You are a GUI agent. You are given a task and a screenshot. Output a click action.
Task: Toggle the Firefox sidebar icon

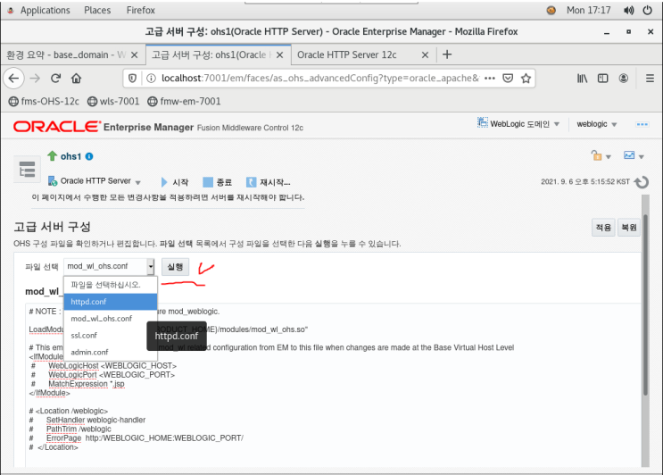pos(602,79)
